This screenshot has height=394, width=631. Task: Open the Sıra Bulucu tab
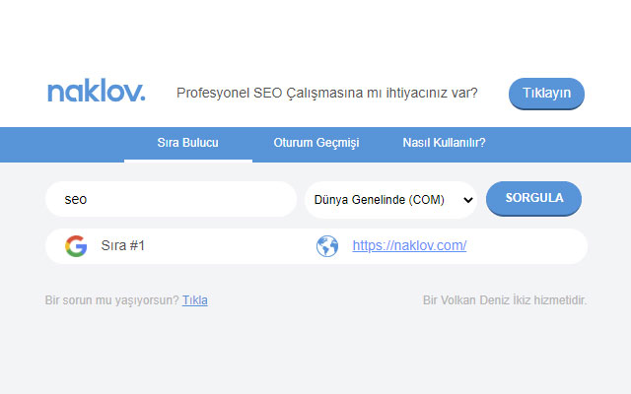tap(188, 143)
